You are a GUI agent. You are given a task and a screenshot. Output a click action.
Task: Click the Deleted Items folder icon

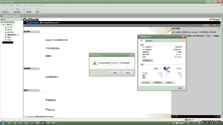[x=6, y=35]
